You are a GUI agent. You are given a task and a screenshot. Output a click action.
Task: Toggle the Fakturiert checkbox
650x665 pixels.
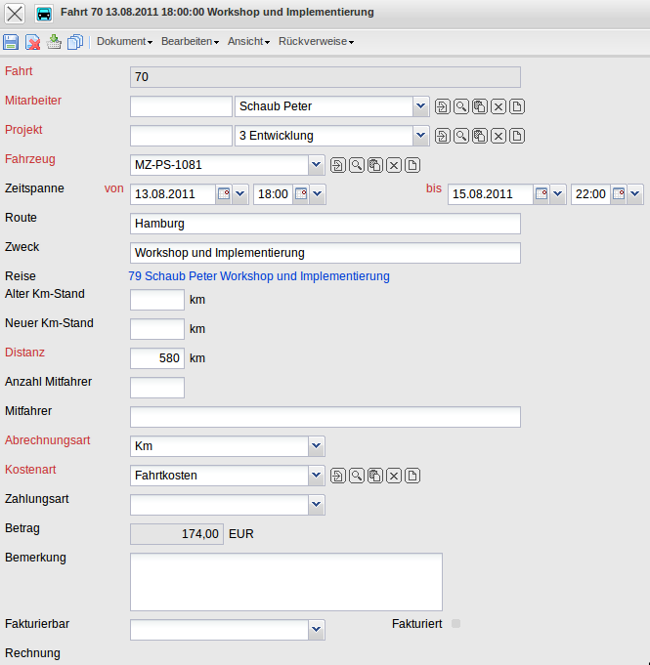click(x=455, y=623)
